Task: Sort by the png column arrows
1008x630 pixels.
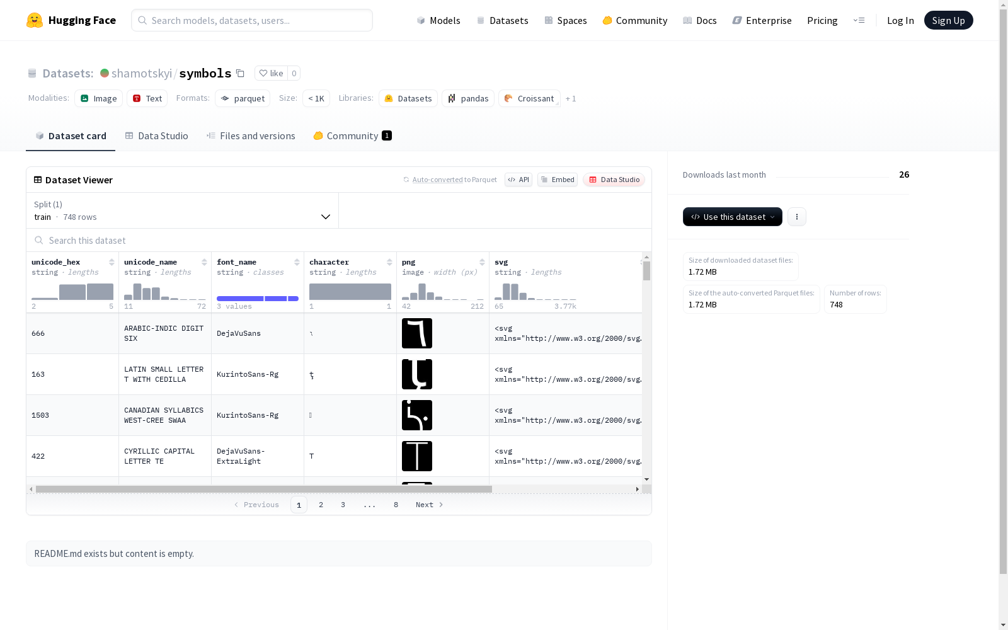Action: [x=482, y=262]
